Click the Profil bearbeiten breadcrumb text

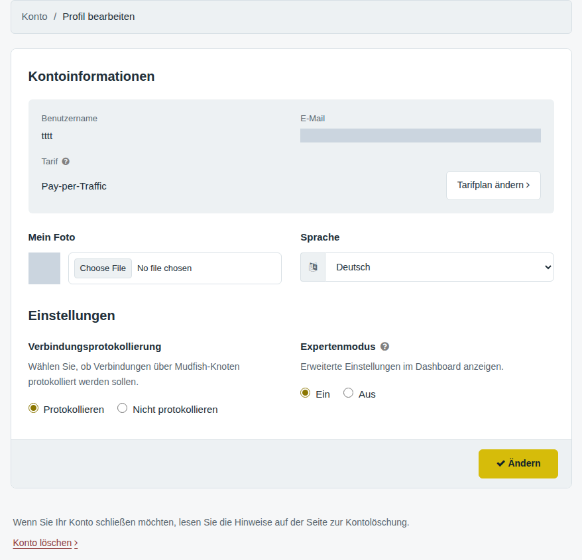pos(98,17)
